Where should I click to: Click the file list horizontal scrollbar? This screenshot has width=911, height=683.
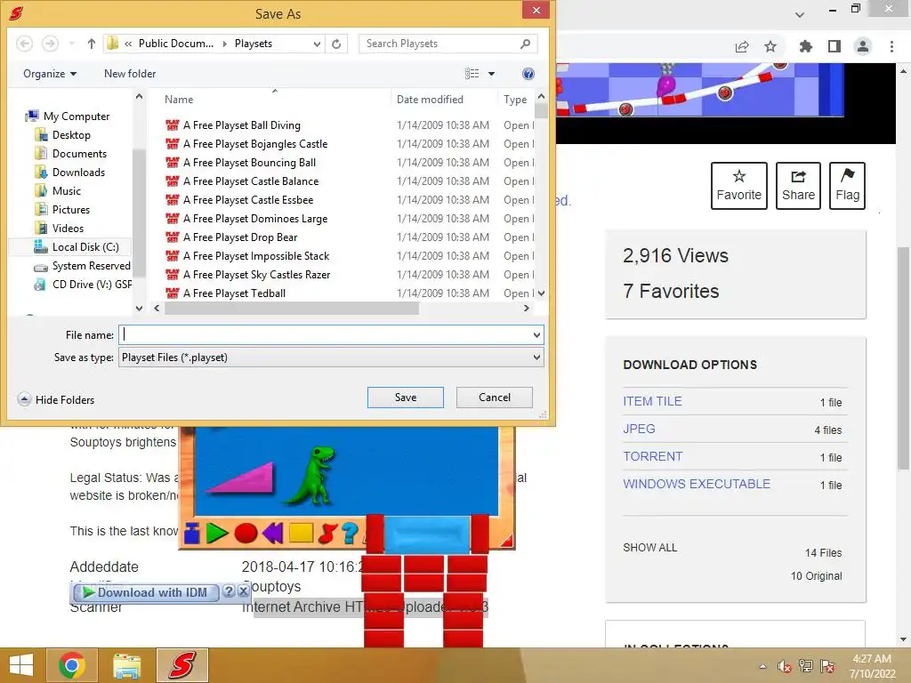point(292,309)
